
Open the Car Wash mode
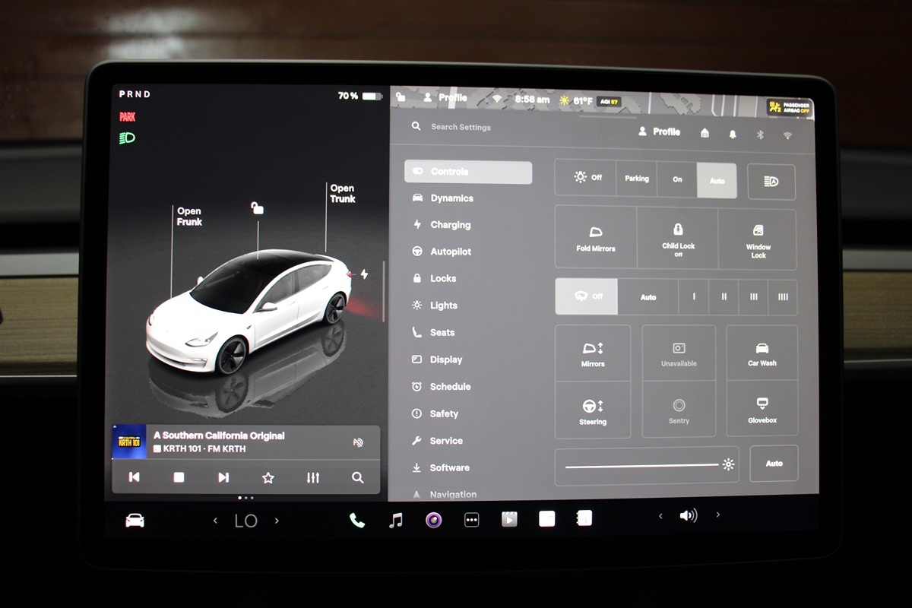coord(762,353)
